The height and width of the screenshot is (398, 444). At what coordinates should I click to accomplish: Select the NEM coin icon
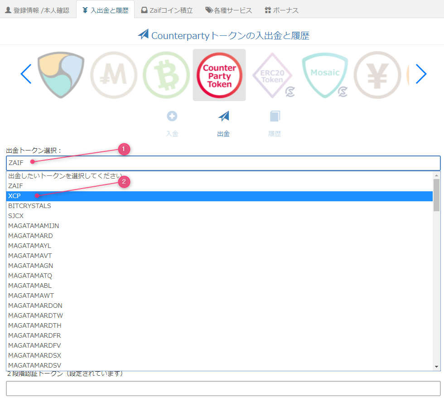tap(61, 75)
